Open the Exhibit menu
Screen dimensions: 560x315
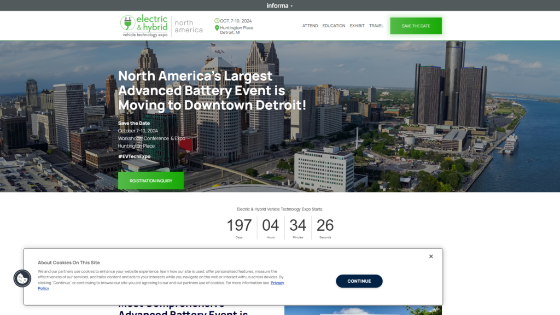[357, 26]
